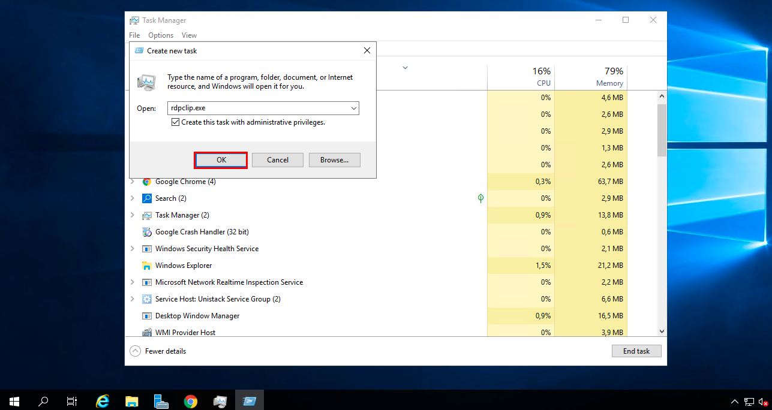The height and width of the screenshot is (410, 772).
Task: Open the Windows Start menu
Action: coord(14,401)
